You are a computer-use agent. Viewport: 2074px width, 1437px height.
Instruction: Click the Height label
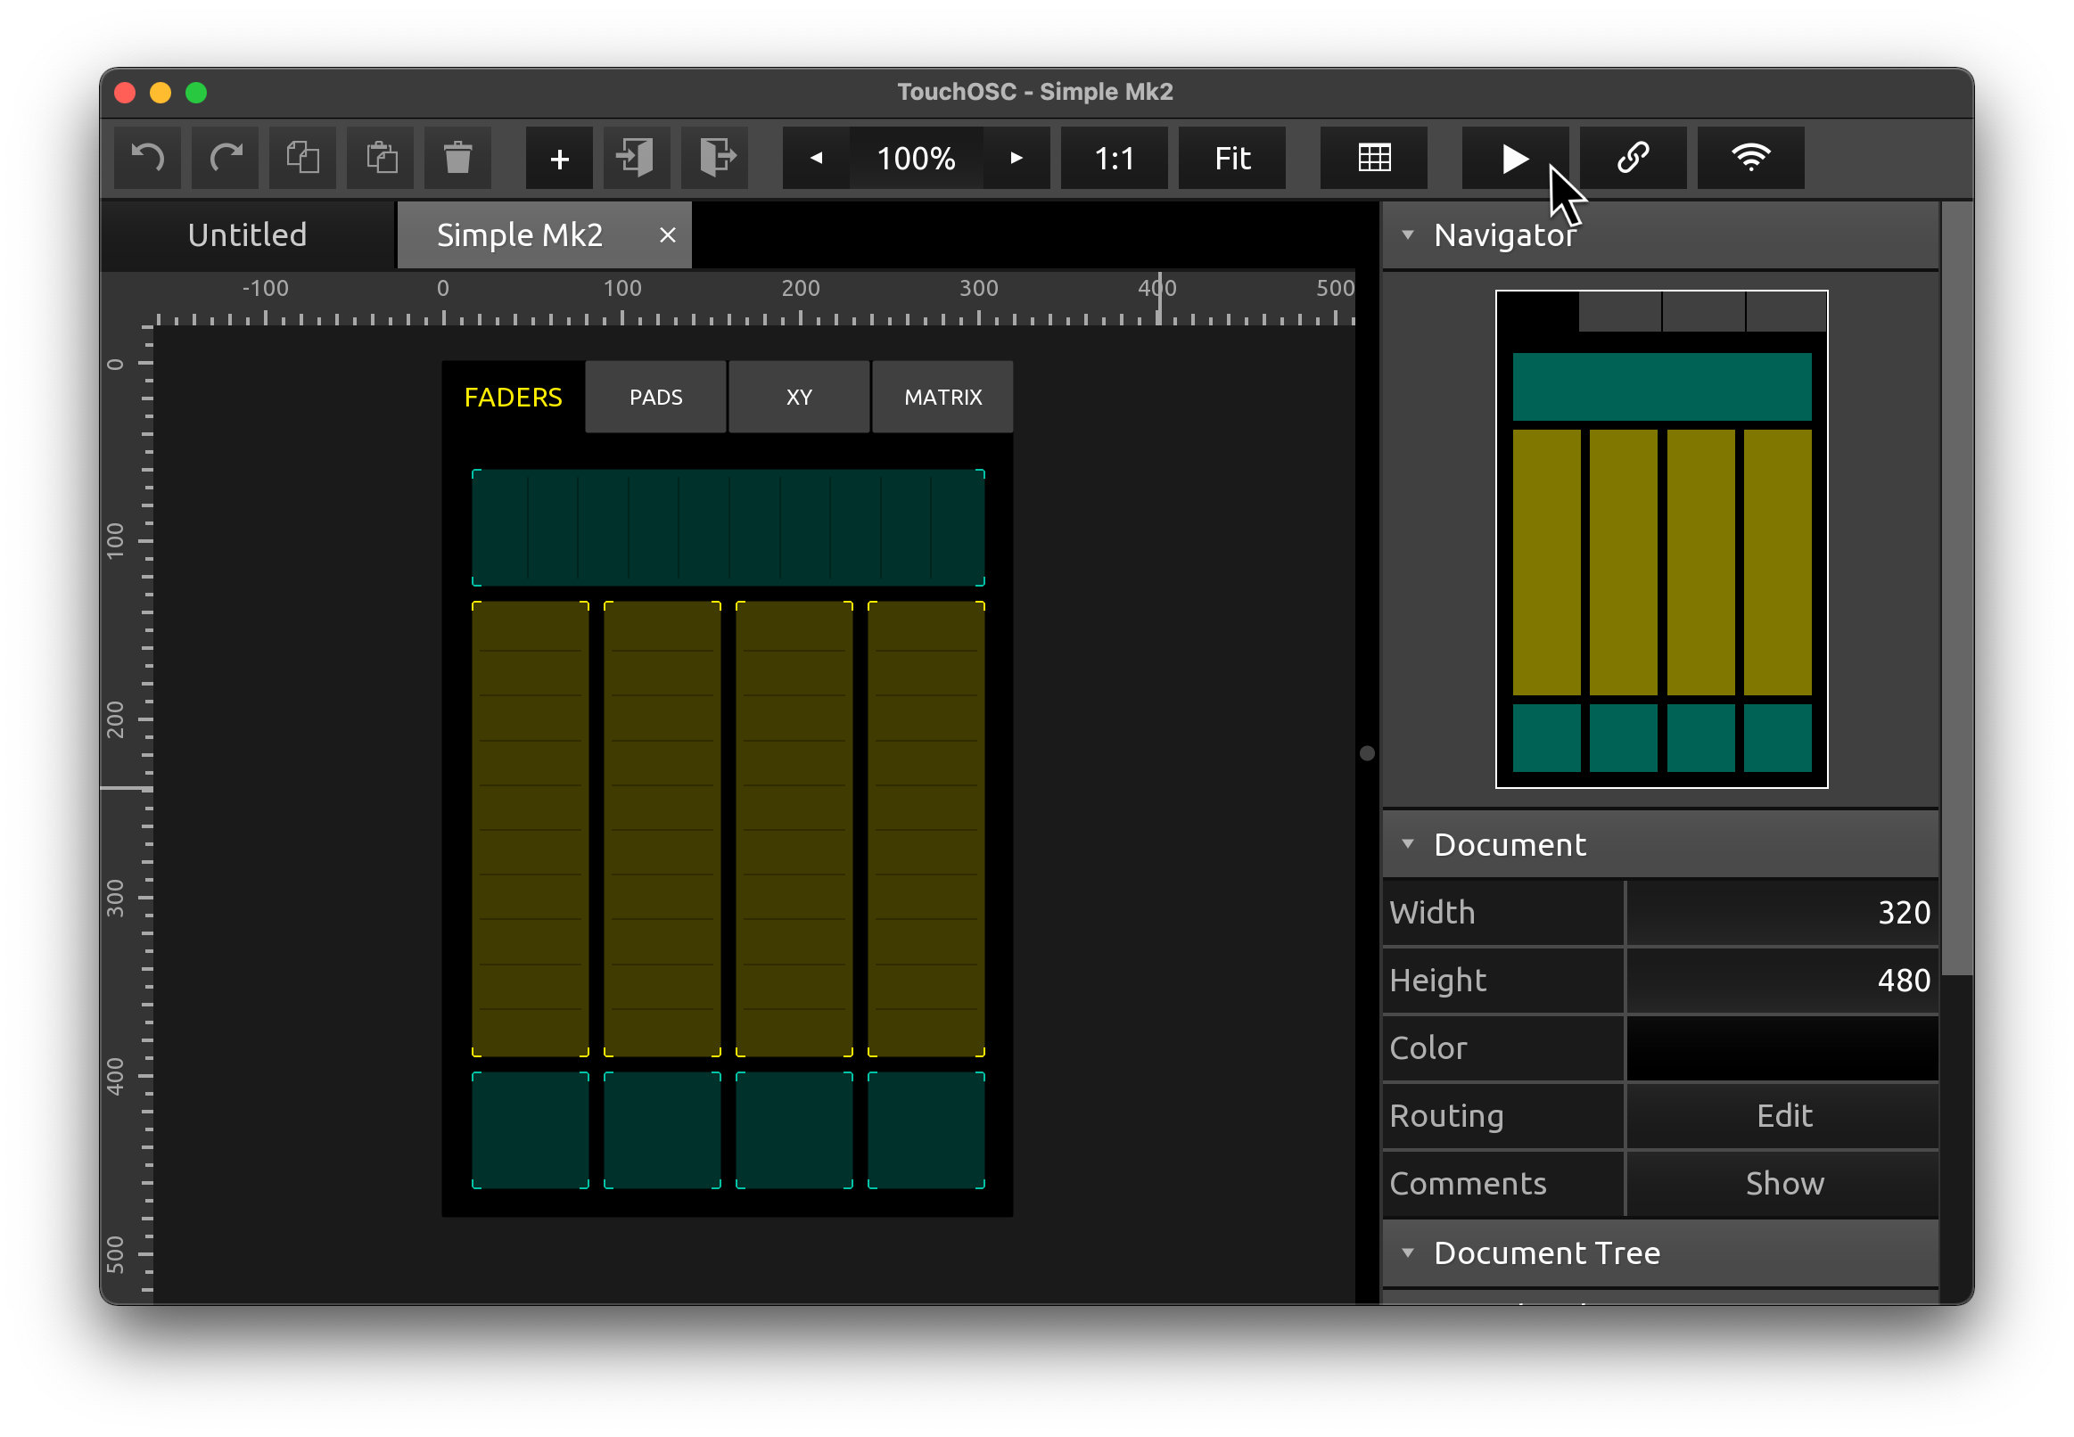click(x=1437, y=981)
